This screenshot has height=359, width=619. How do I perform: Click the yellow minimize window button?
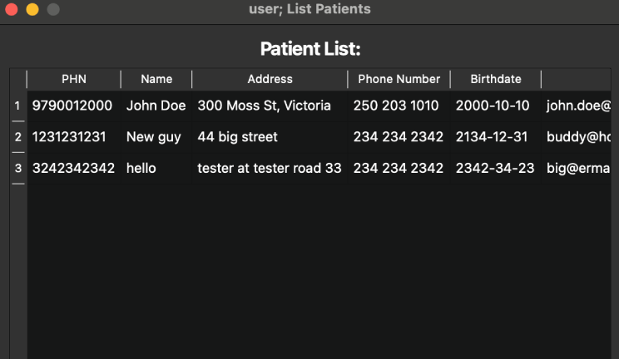pos(32,9)
